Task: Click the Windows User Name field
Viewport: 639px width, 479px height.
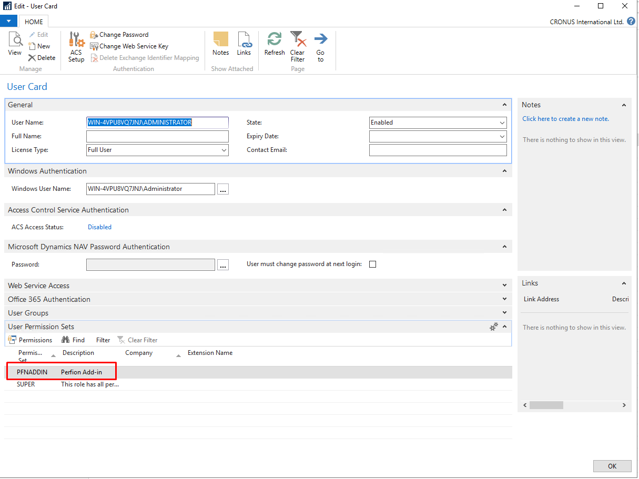Action: [x=150, y=189]
